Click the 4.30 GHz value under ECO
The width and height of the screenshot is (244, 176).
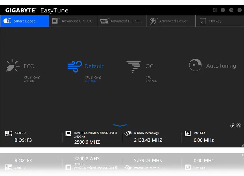pyautogui.click(x=29, y=81)
